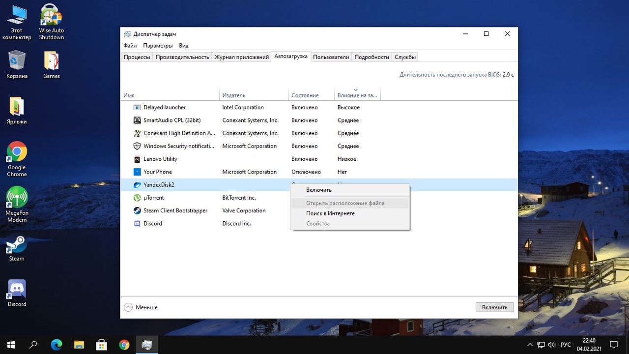The height and width of the screenshot is (354, 629).
Task: Click the Discord startup list icon
Action: pyautogui.click(x=137, y=223)
